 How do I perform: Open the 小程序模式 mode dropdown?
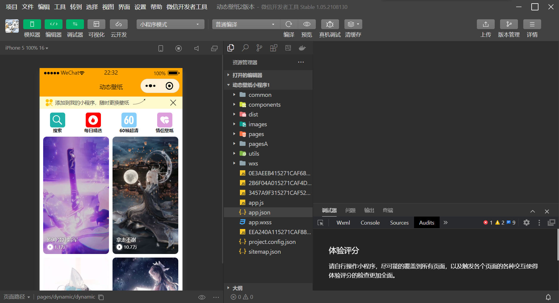click(x=170, y=24)
